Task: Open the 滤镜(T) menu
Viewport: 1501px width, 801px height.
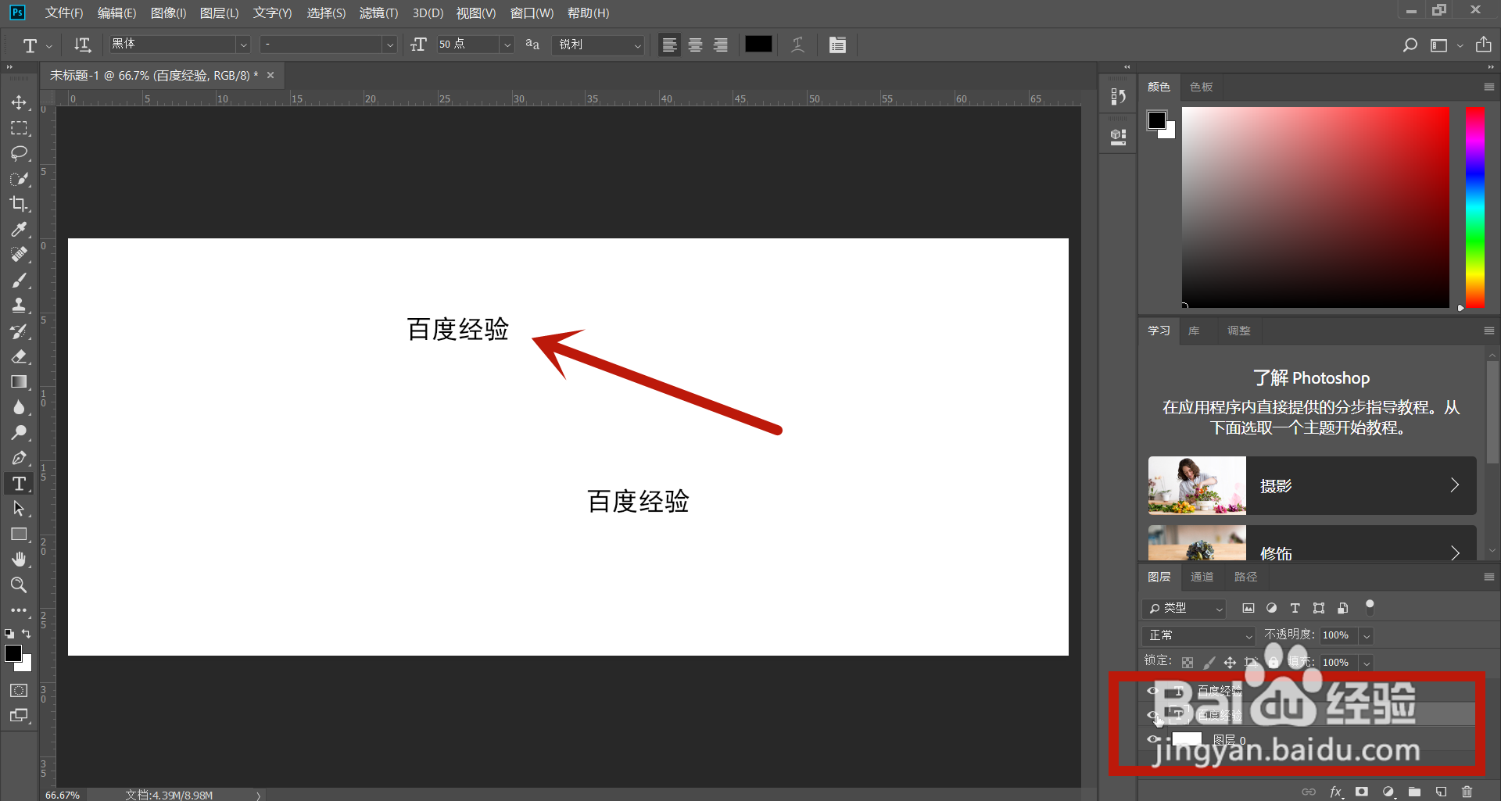Action: click(378, 13)
